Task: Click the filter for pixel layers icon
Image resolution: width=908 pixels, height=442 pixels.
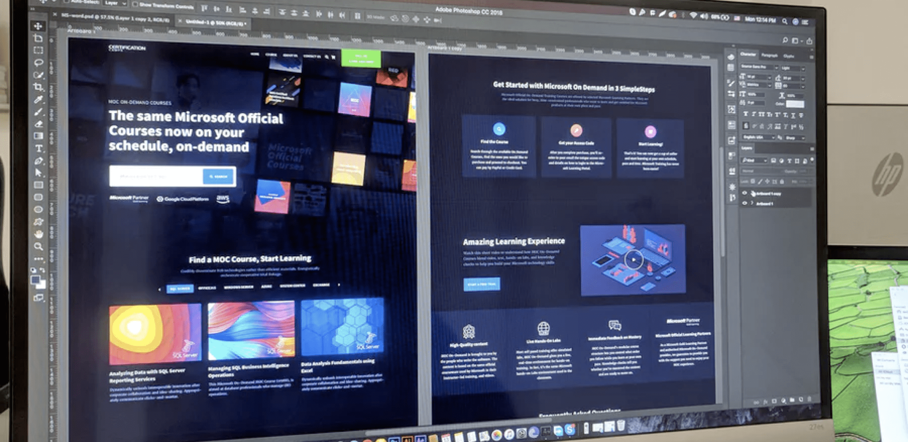Action: tap(773, 161)
